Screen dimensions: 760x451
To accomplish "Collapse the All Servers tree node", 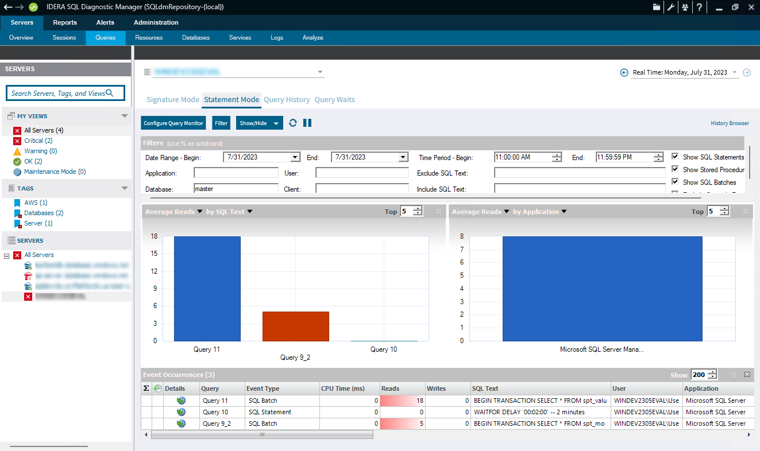I will (x=7, y=255).
